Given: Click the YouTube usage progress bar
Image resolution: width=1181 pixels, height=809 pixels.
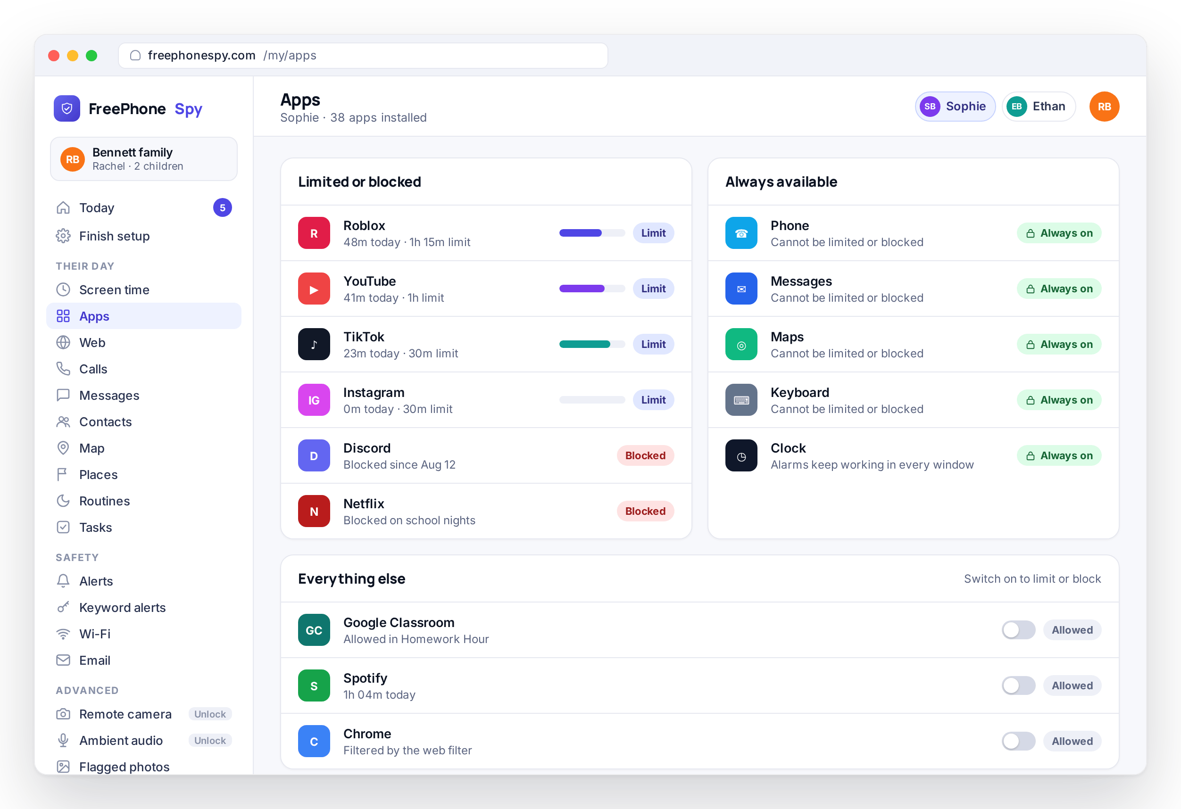Looking at the screenshot, I should click(592, 289).
